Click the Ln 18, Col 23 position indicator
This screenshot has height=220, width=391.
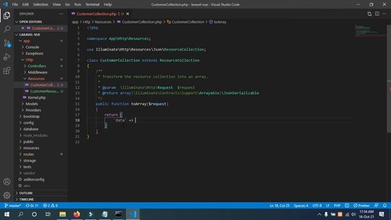click(279, 205)
